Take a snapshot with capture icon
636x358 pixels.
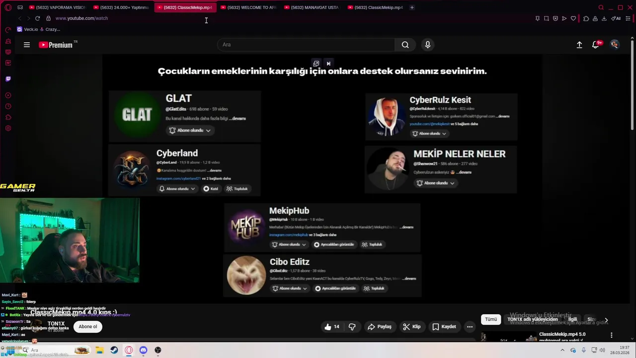pyautogui.click(x=547, y=18)
